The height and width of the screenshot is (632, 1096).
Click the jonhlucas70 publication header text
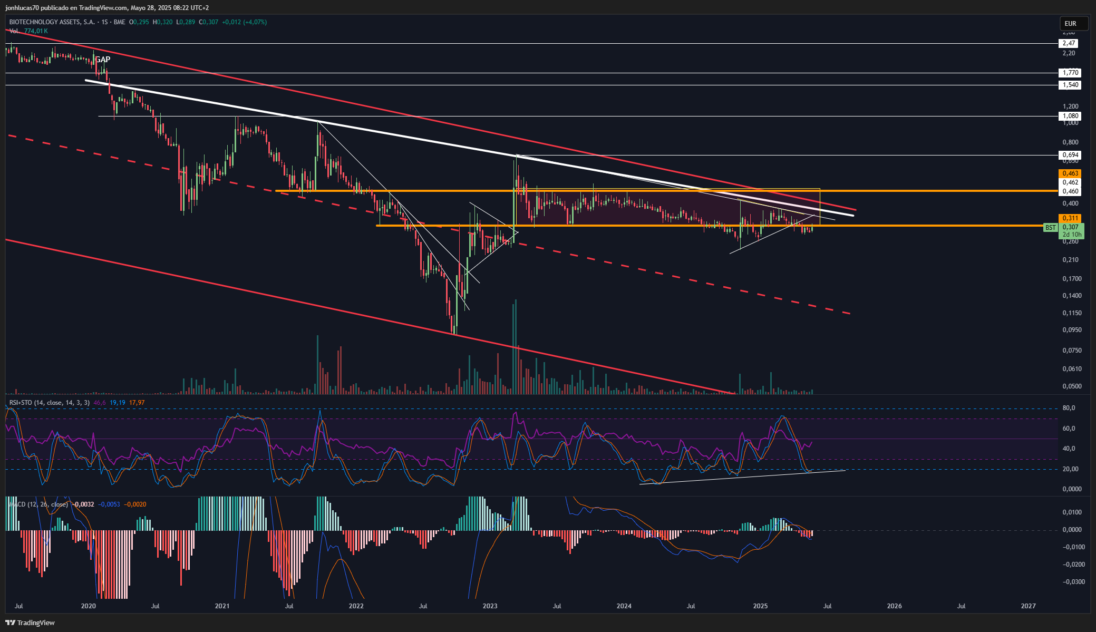point(107,8)
